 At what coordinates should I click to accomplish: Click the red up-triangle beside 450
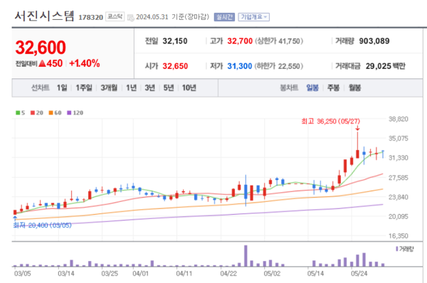pos(42,63)
